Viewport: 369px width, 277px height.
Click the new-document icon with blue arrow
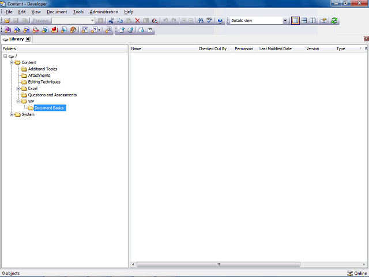pos(17,30)
